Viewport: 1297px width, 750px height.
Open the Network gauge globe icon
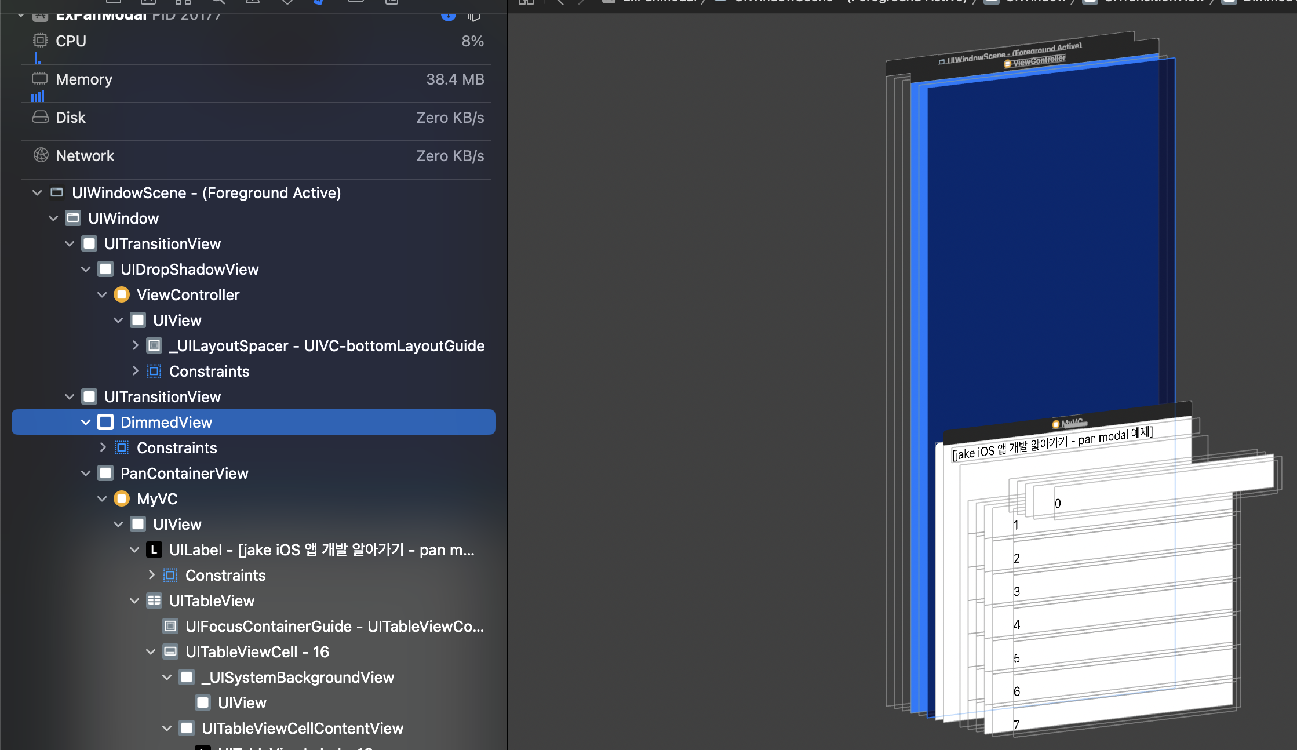(41, 155)
